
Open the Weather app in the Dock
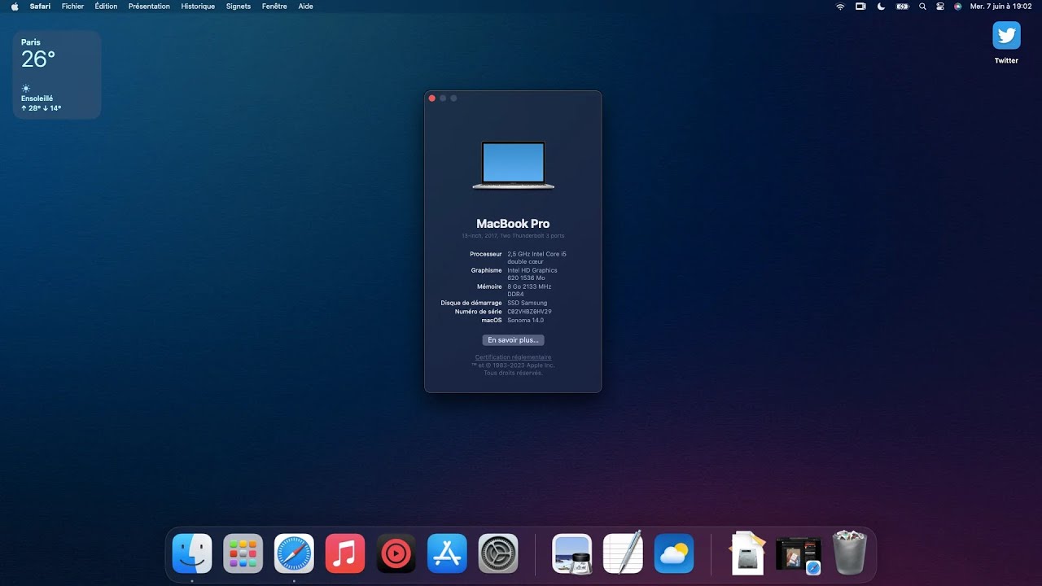674,553
